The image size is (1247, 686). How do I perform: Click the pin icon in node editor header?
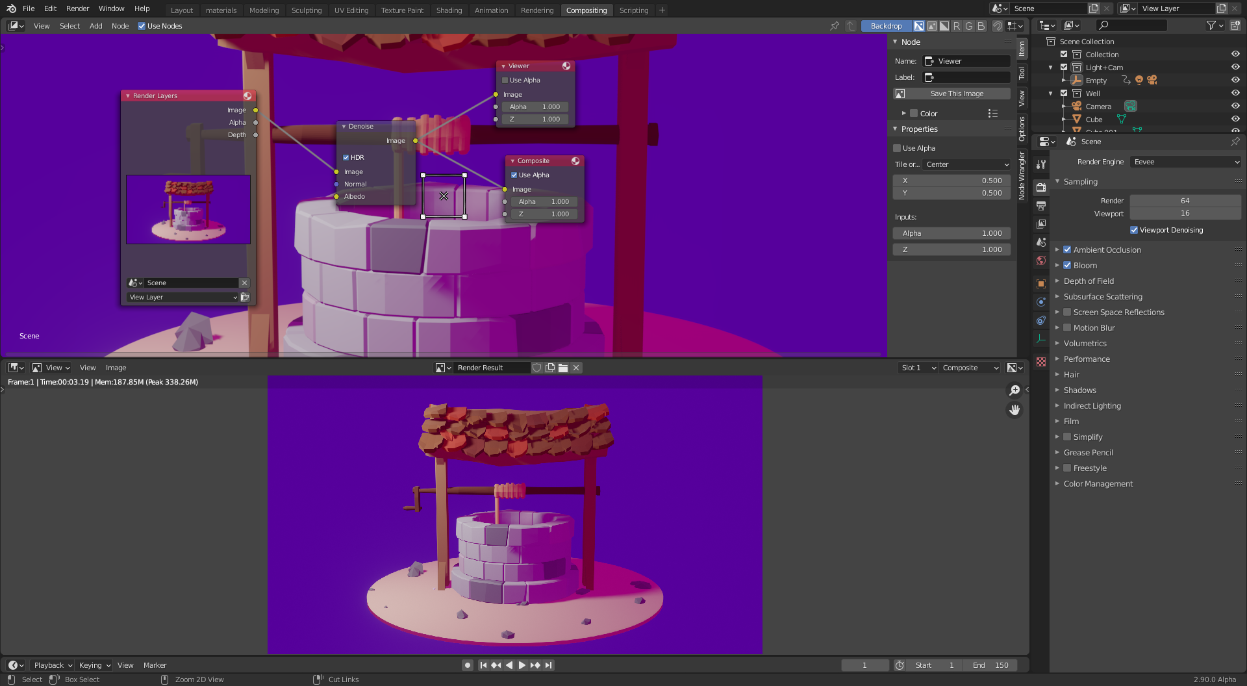click(835, 26)
